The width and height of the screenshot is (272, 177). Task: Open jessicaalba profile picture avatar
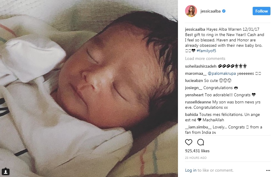pos(191,11)
